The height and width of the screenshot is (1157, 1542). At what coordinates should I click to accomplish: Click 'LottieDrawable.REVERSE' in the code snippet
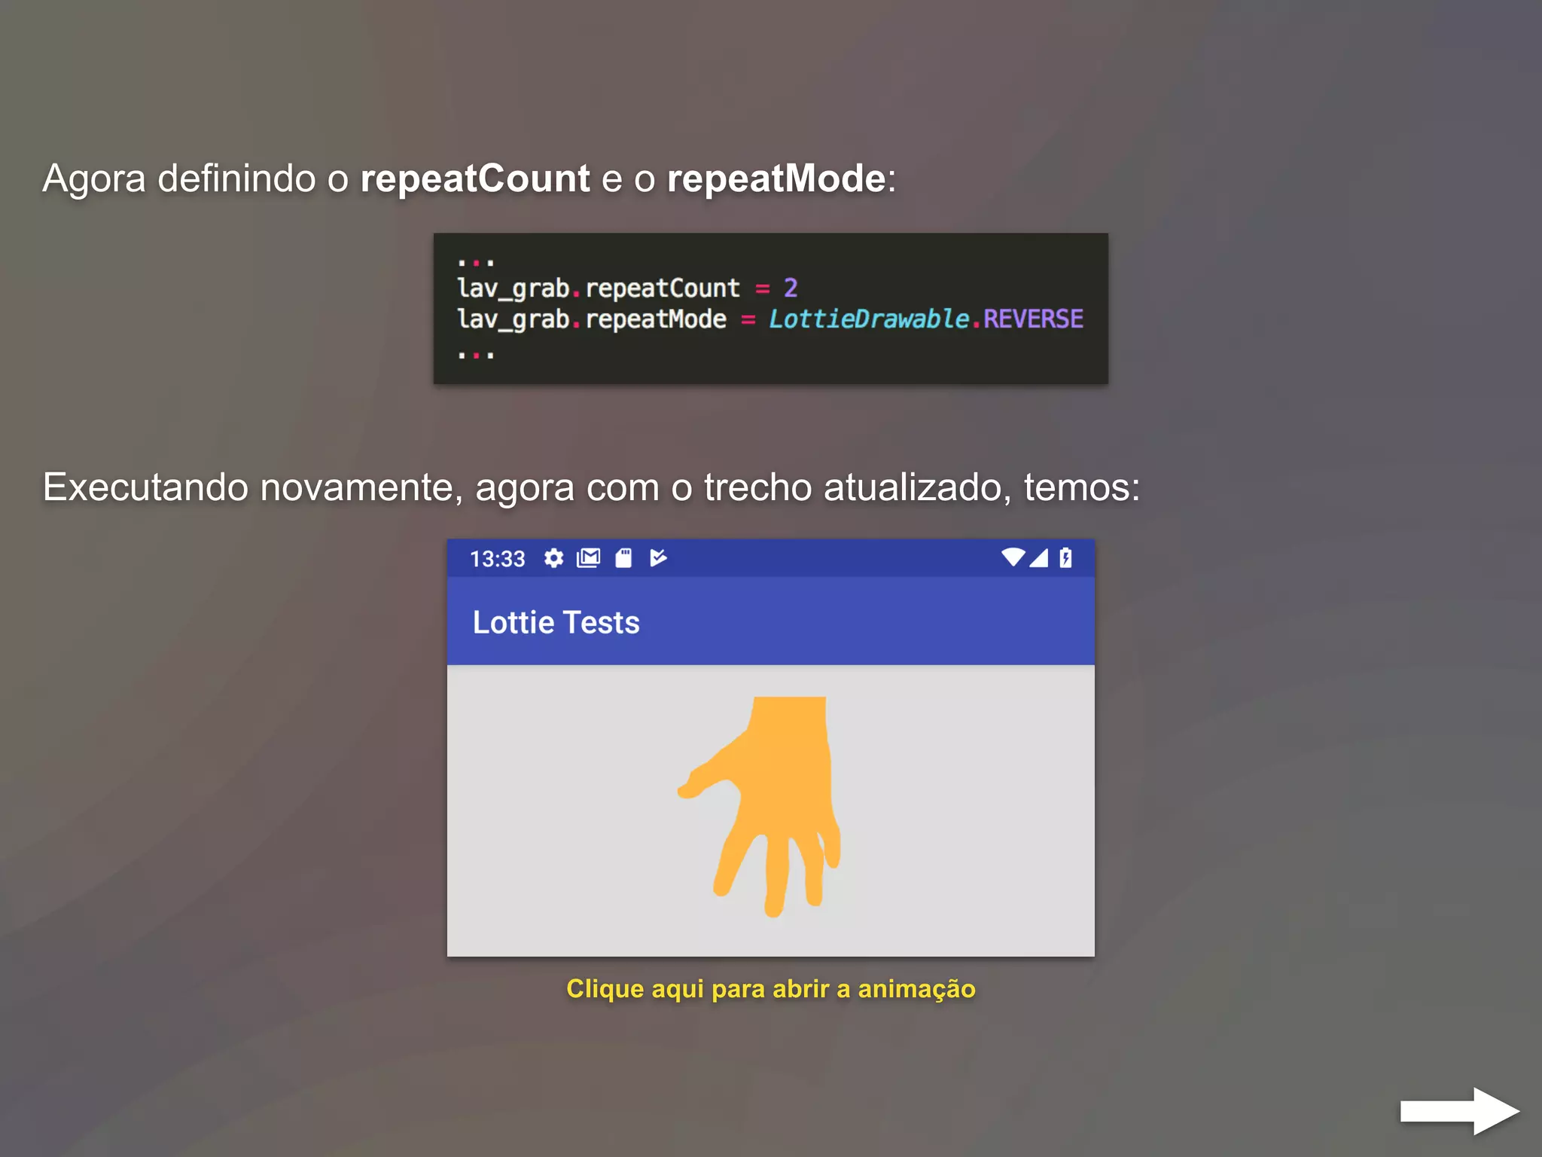point(925,319)
